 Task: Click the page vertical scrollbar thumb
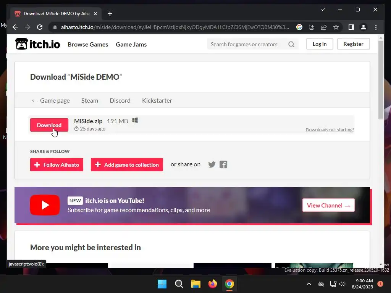[x=381, y=80]
